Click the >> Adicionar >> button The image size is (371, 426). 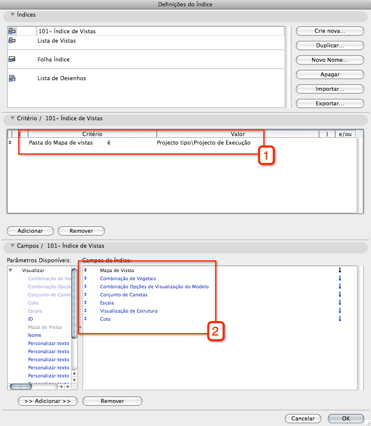(48, 401)
